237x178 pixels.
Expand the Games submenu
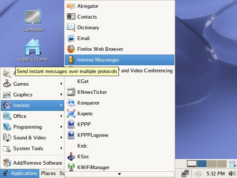(32, 84)
